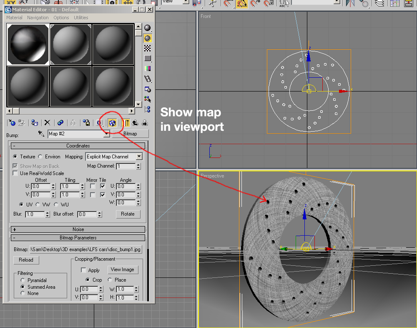Select the VW radio button
The height and width of the screenshot is (328, 417).
[38, 204]
